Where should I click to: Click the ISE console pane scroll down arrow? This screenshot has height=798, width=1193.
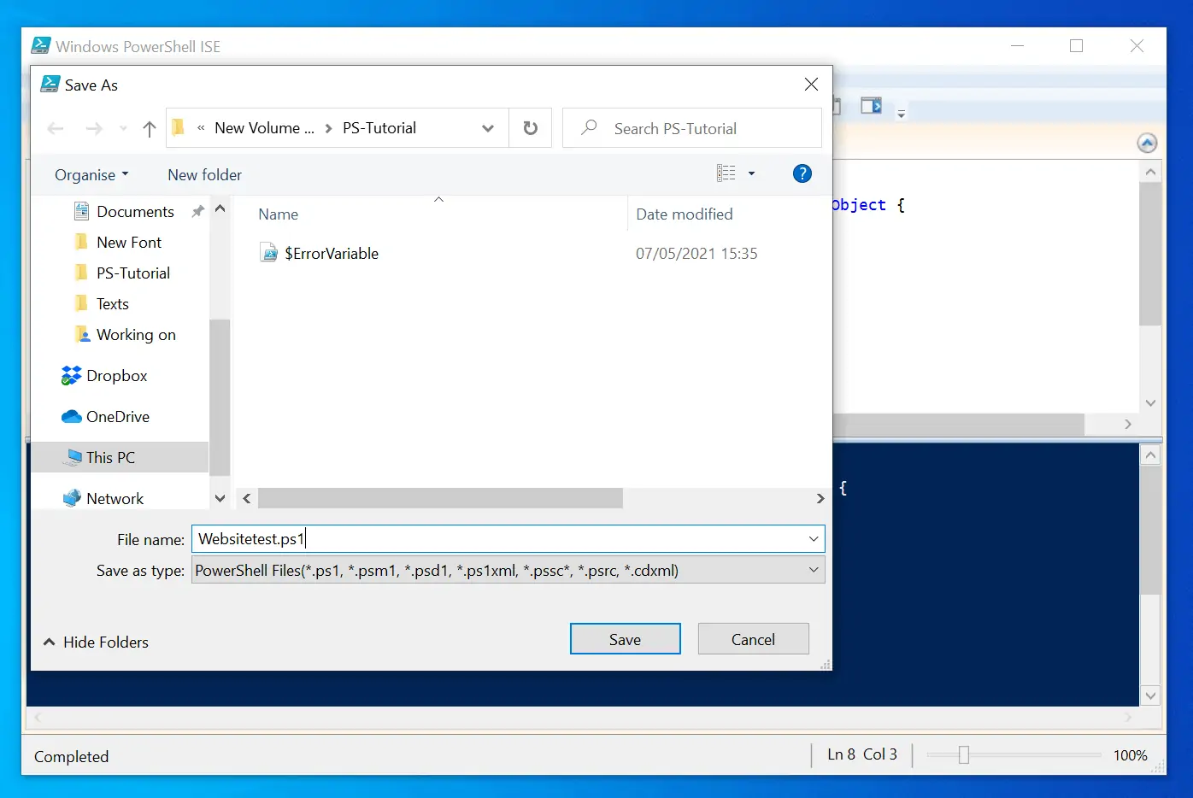click(x=1150, y=695)
